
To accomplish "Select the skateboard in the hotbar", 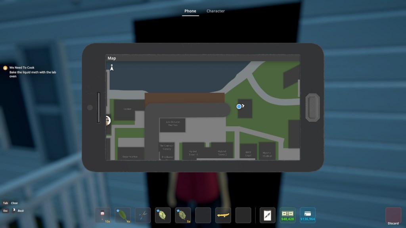I will pos(223,215).
